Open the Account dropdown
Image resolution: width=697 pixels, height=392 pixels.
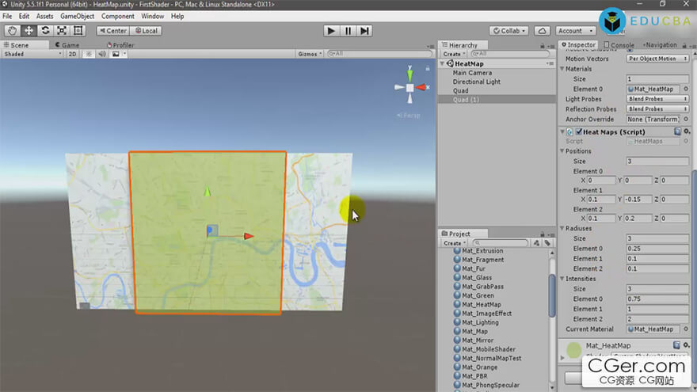575,31
